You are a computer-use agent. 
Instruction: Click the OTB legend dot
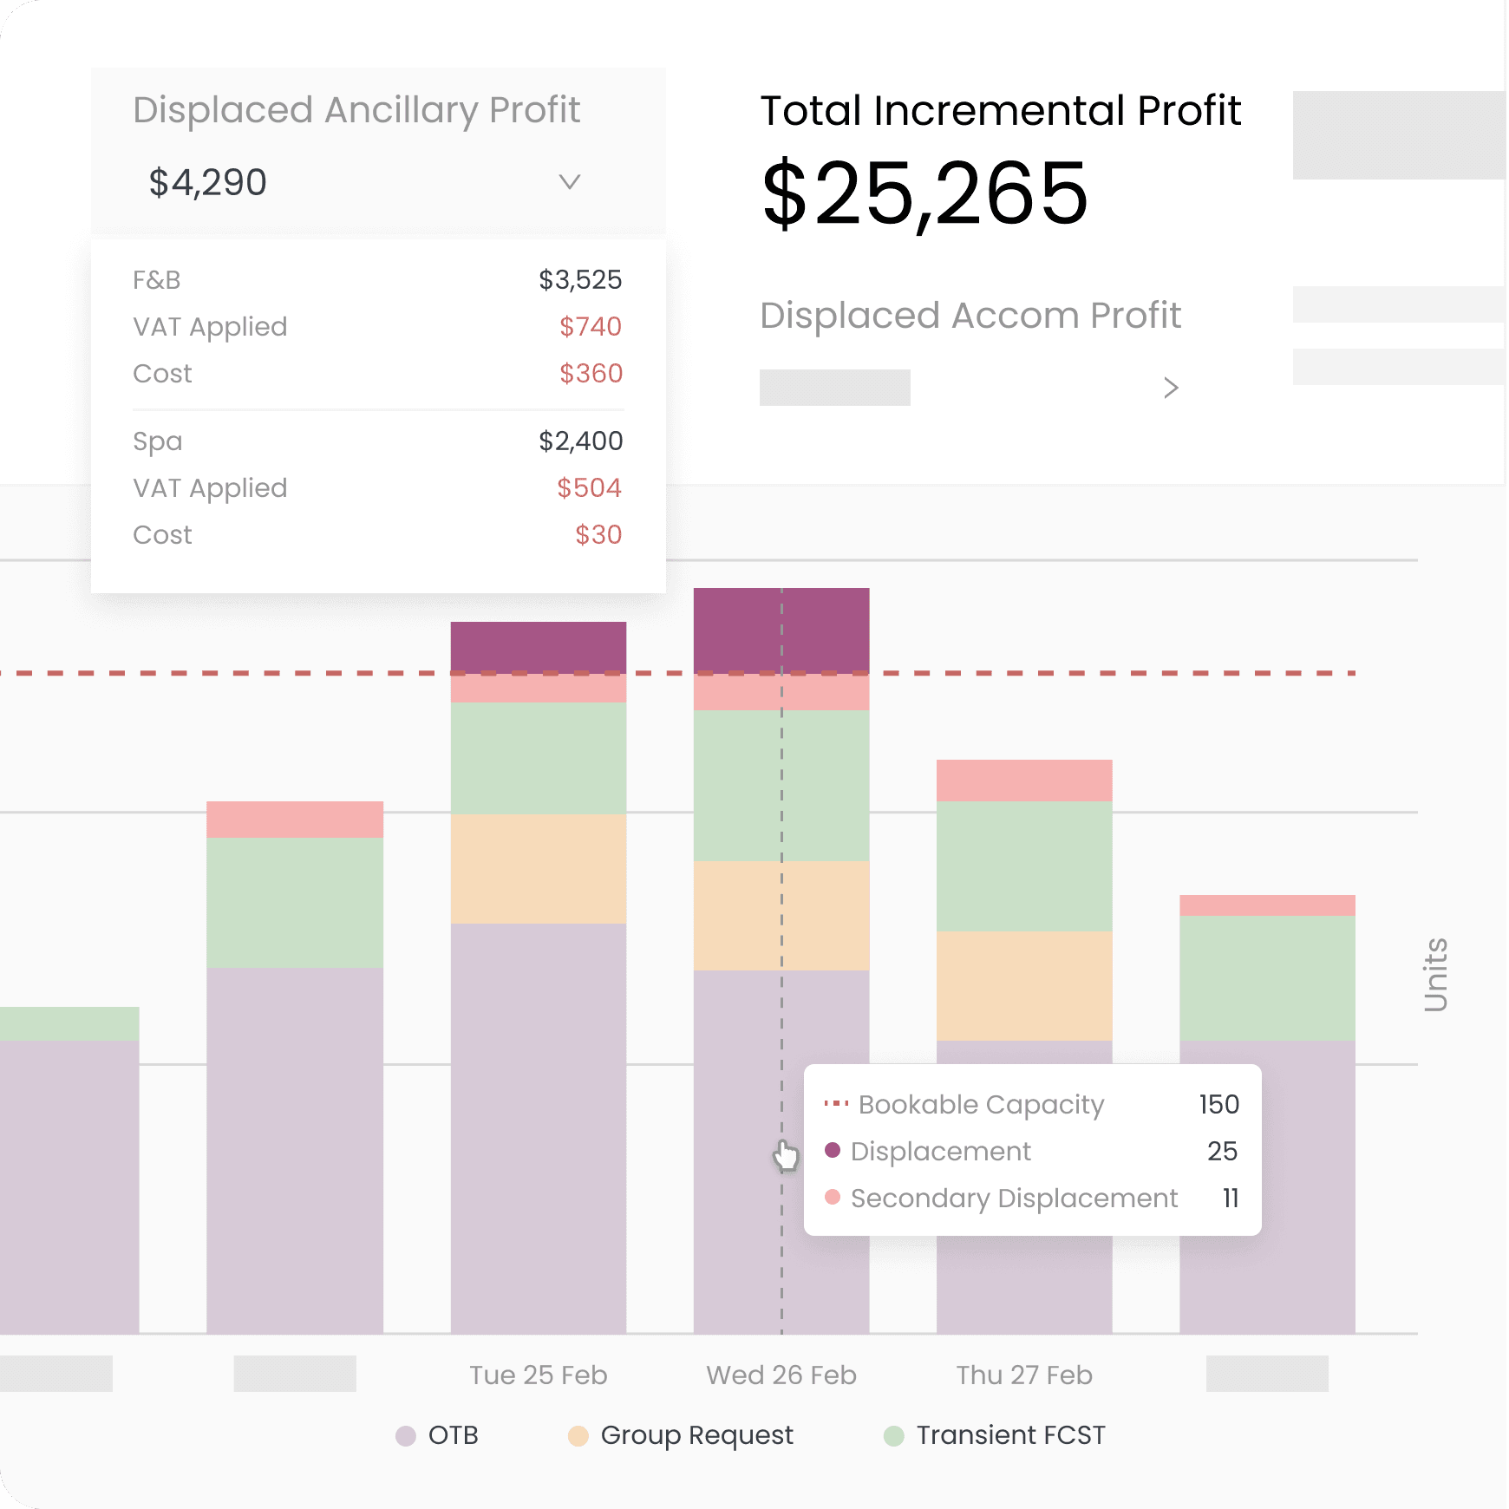pyautogui.click(x=407, y=1435)
